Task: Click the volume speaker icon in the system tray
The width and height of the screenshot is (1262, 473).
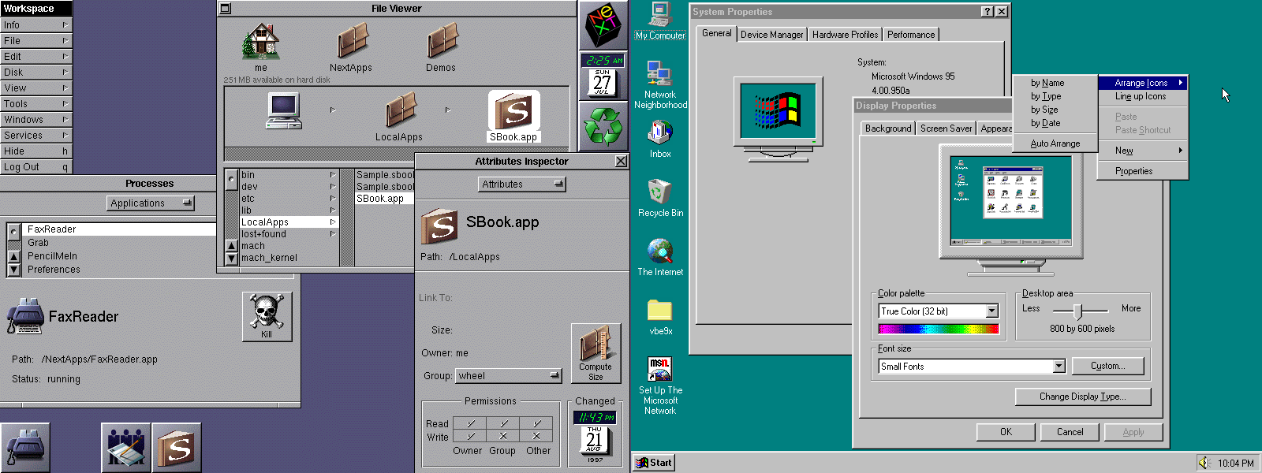Action: pyautogui.click(x=1204, y=463)
